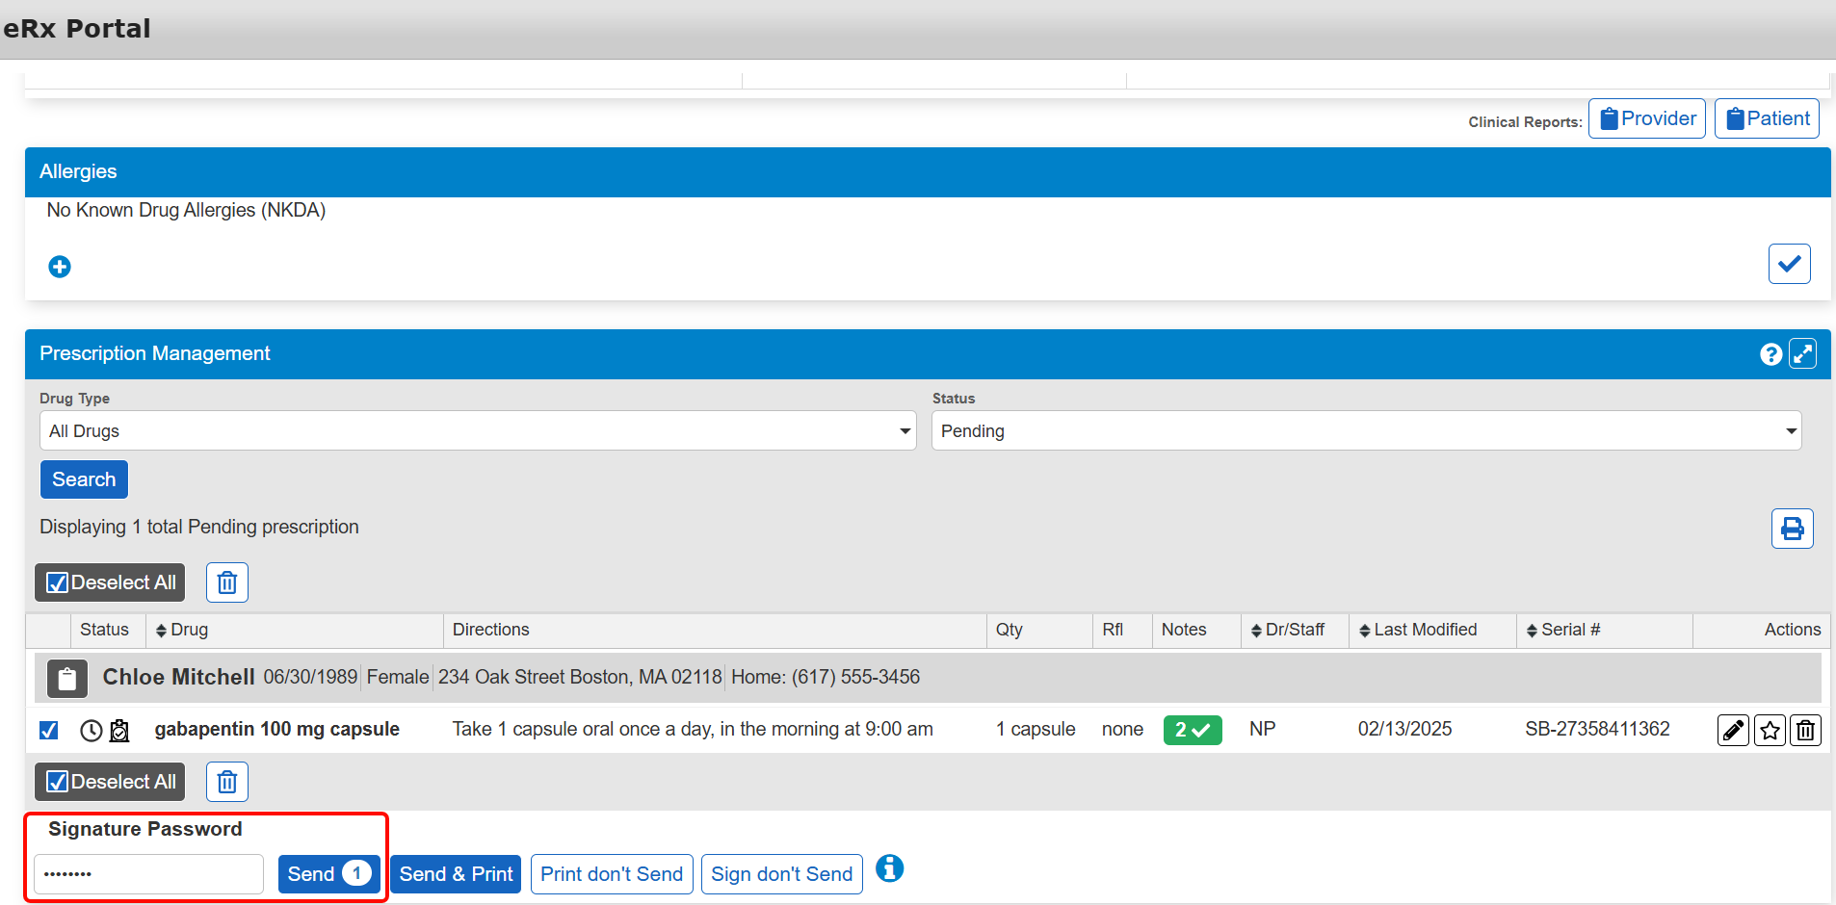Uncheck the gabapentin prescription checkbox
The width and height of the screenshot is (1836, 905).
point(49,731)
